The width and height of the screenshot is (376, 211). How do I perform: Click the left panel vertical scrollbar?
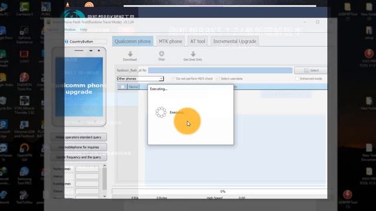click(x=105, y=179)
